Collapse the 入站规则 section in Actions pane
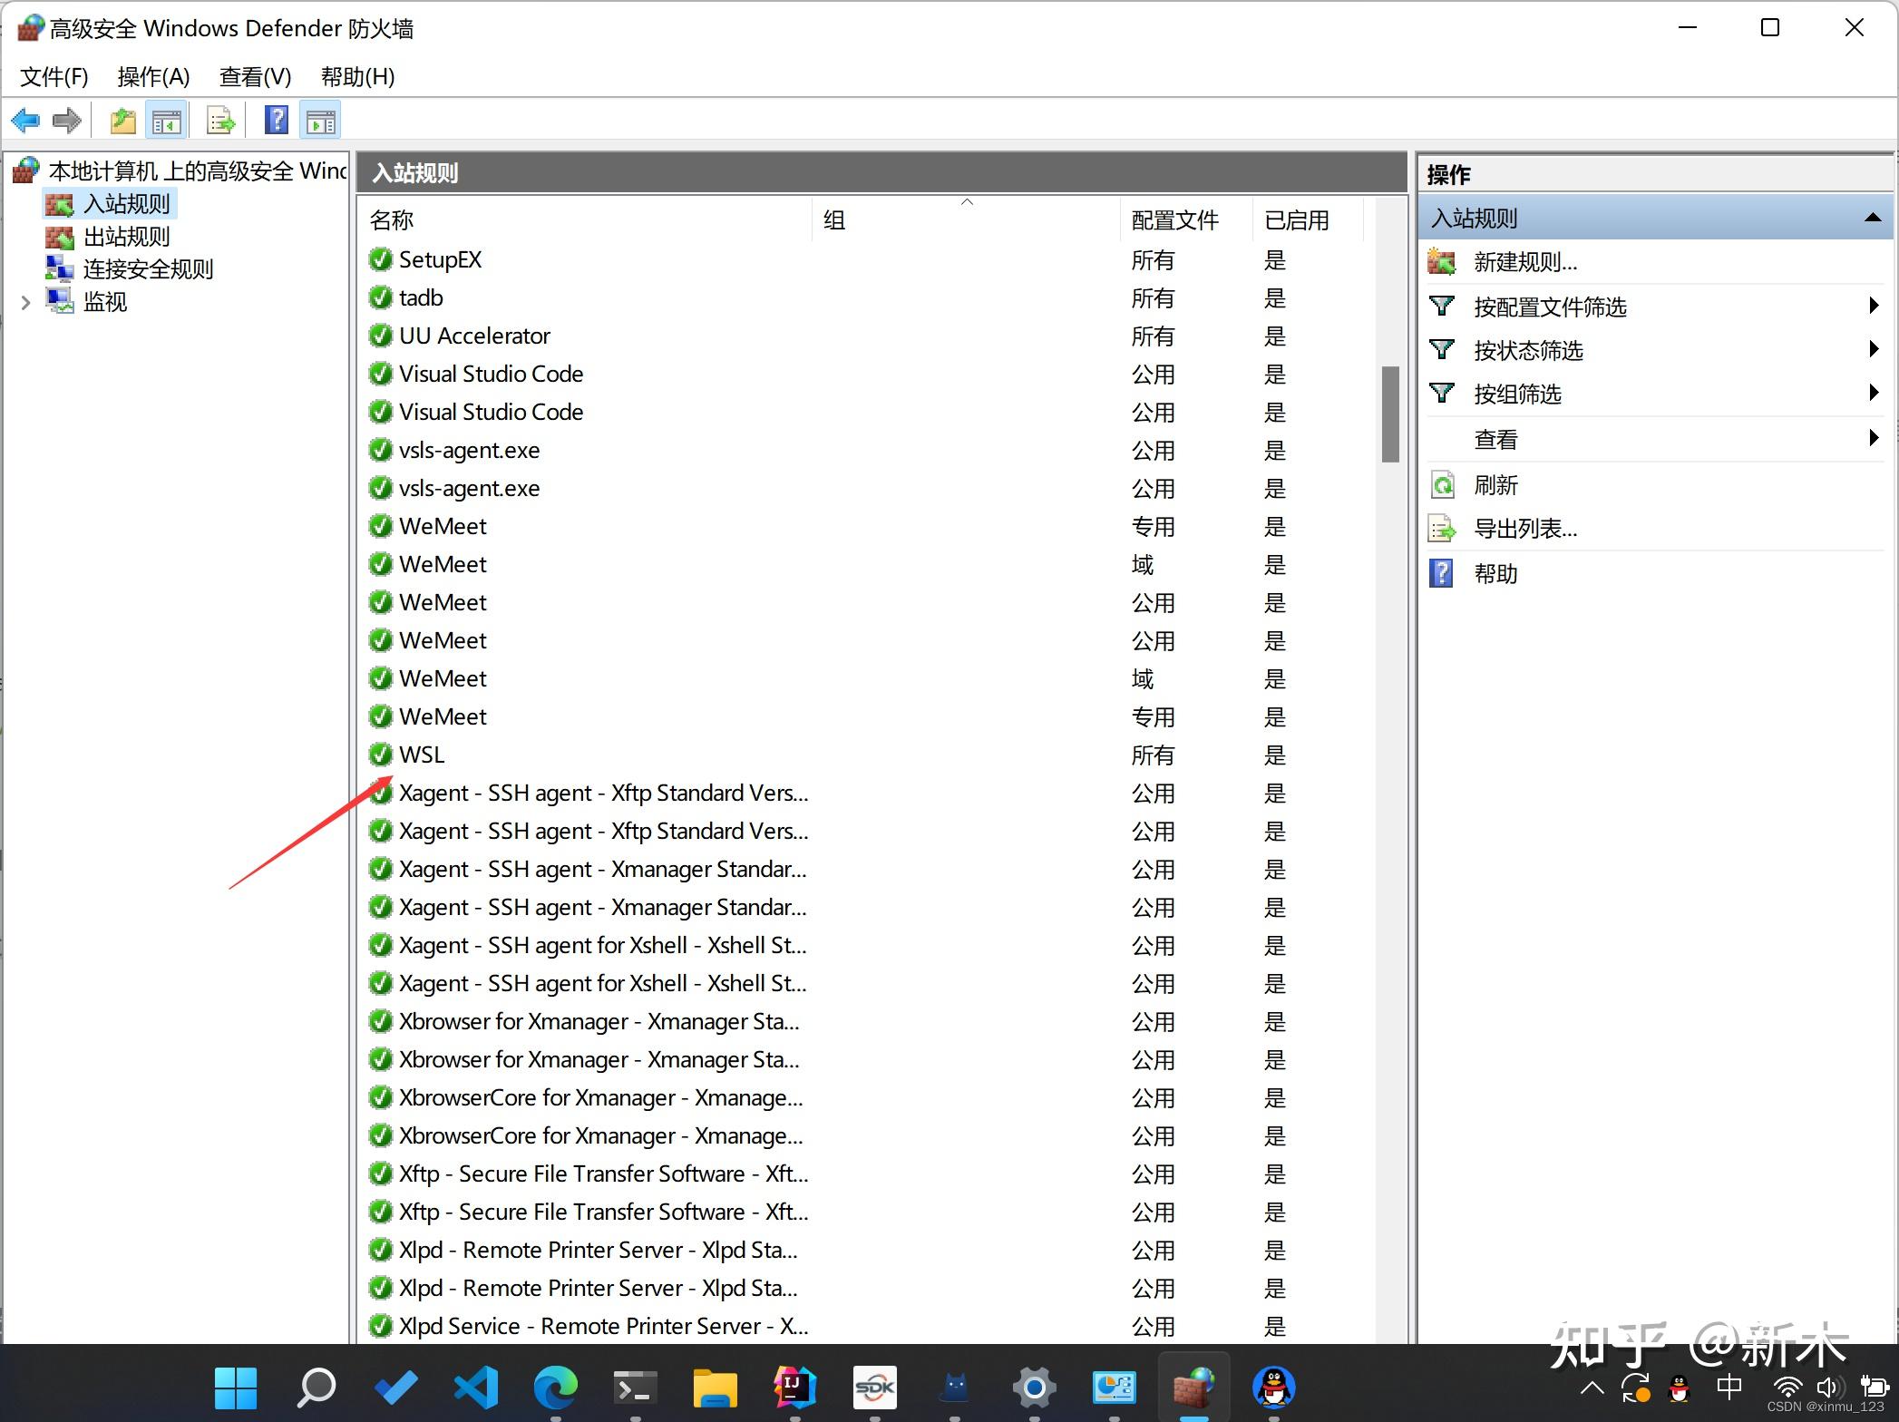This screenshot has height=1422, width=1899. pyautogui.click(x=1873, y=218)
